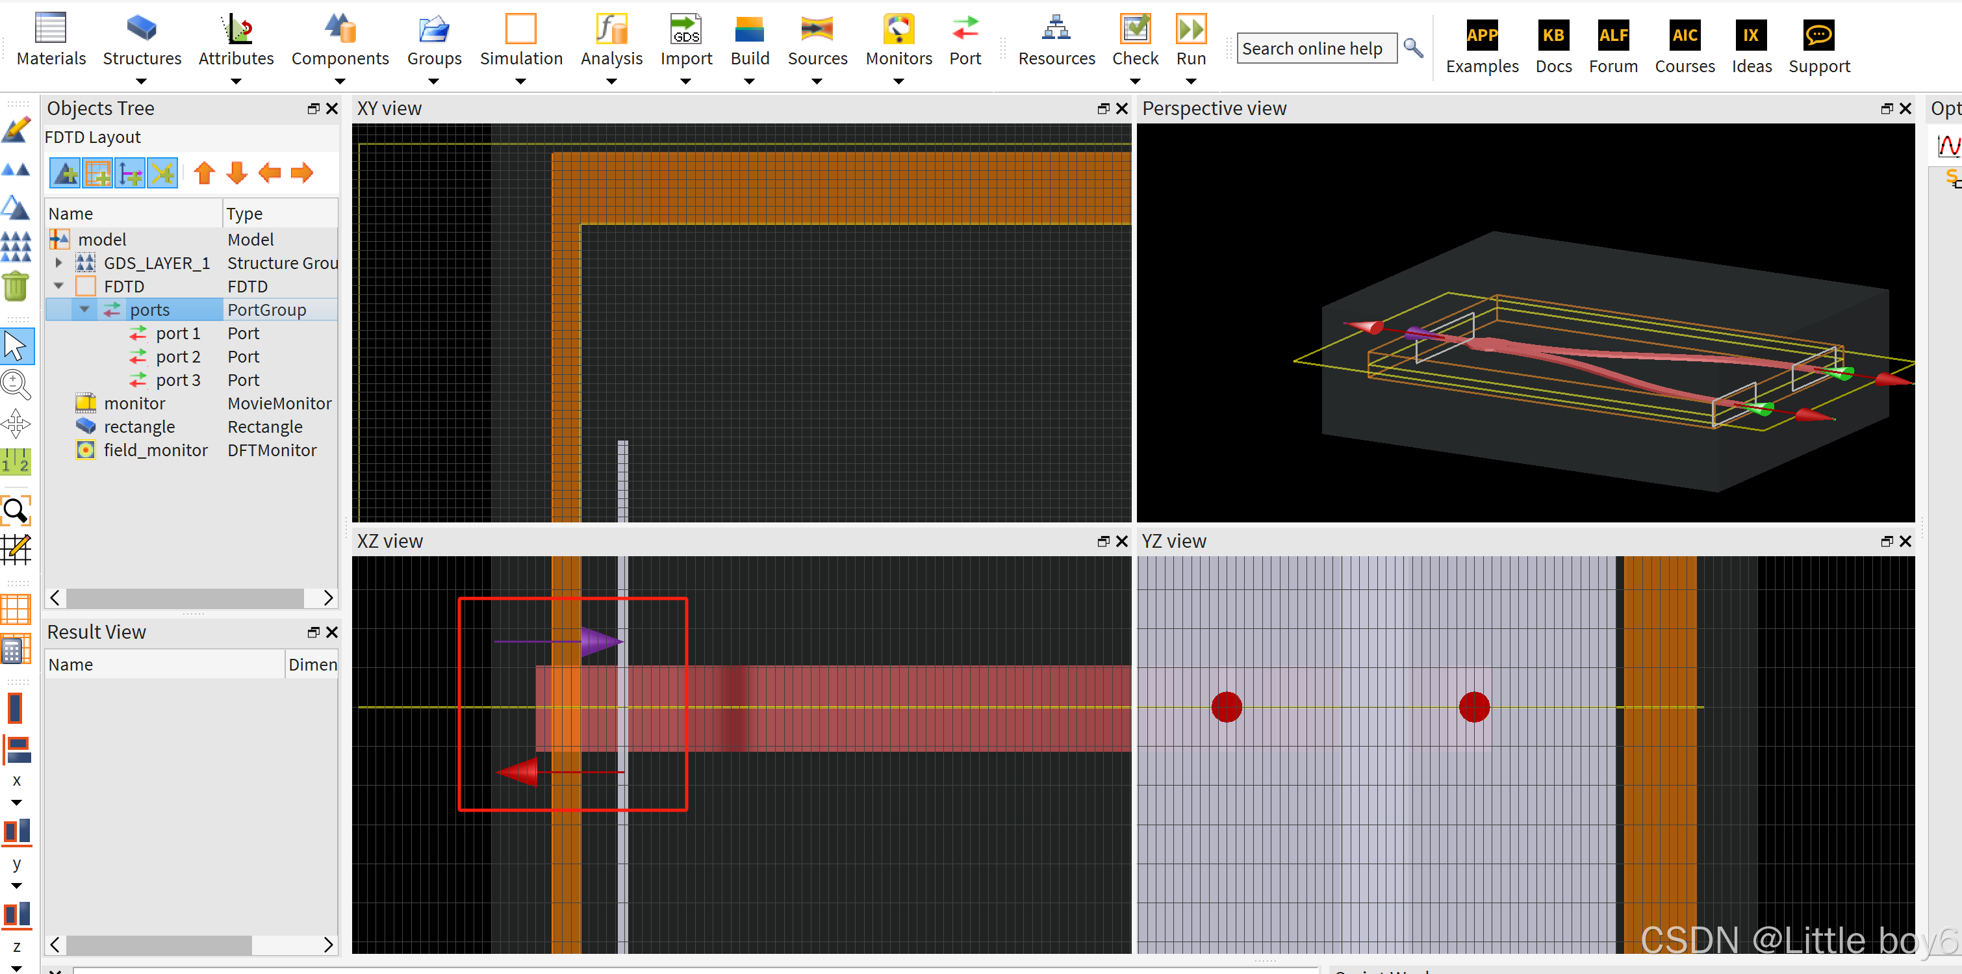Select the zoom magnifier tool in sidebar

pos(15,385)
